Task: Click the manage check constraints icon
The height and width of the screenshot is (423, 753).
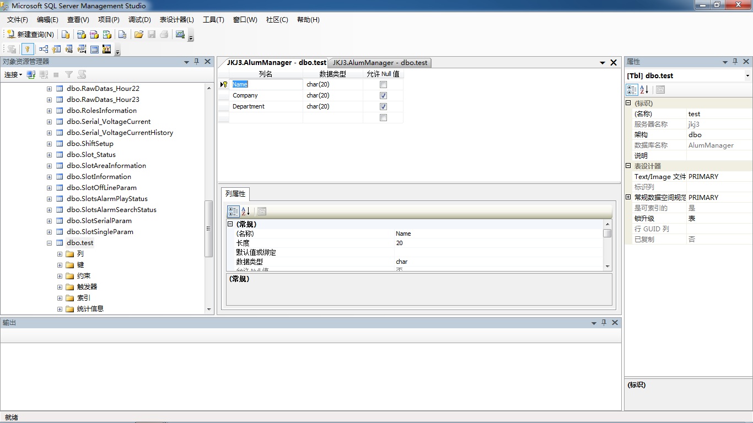Action: (94, 49)
